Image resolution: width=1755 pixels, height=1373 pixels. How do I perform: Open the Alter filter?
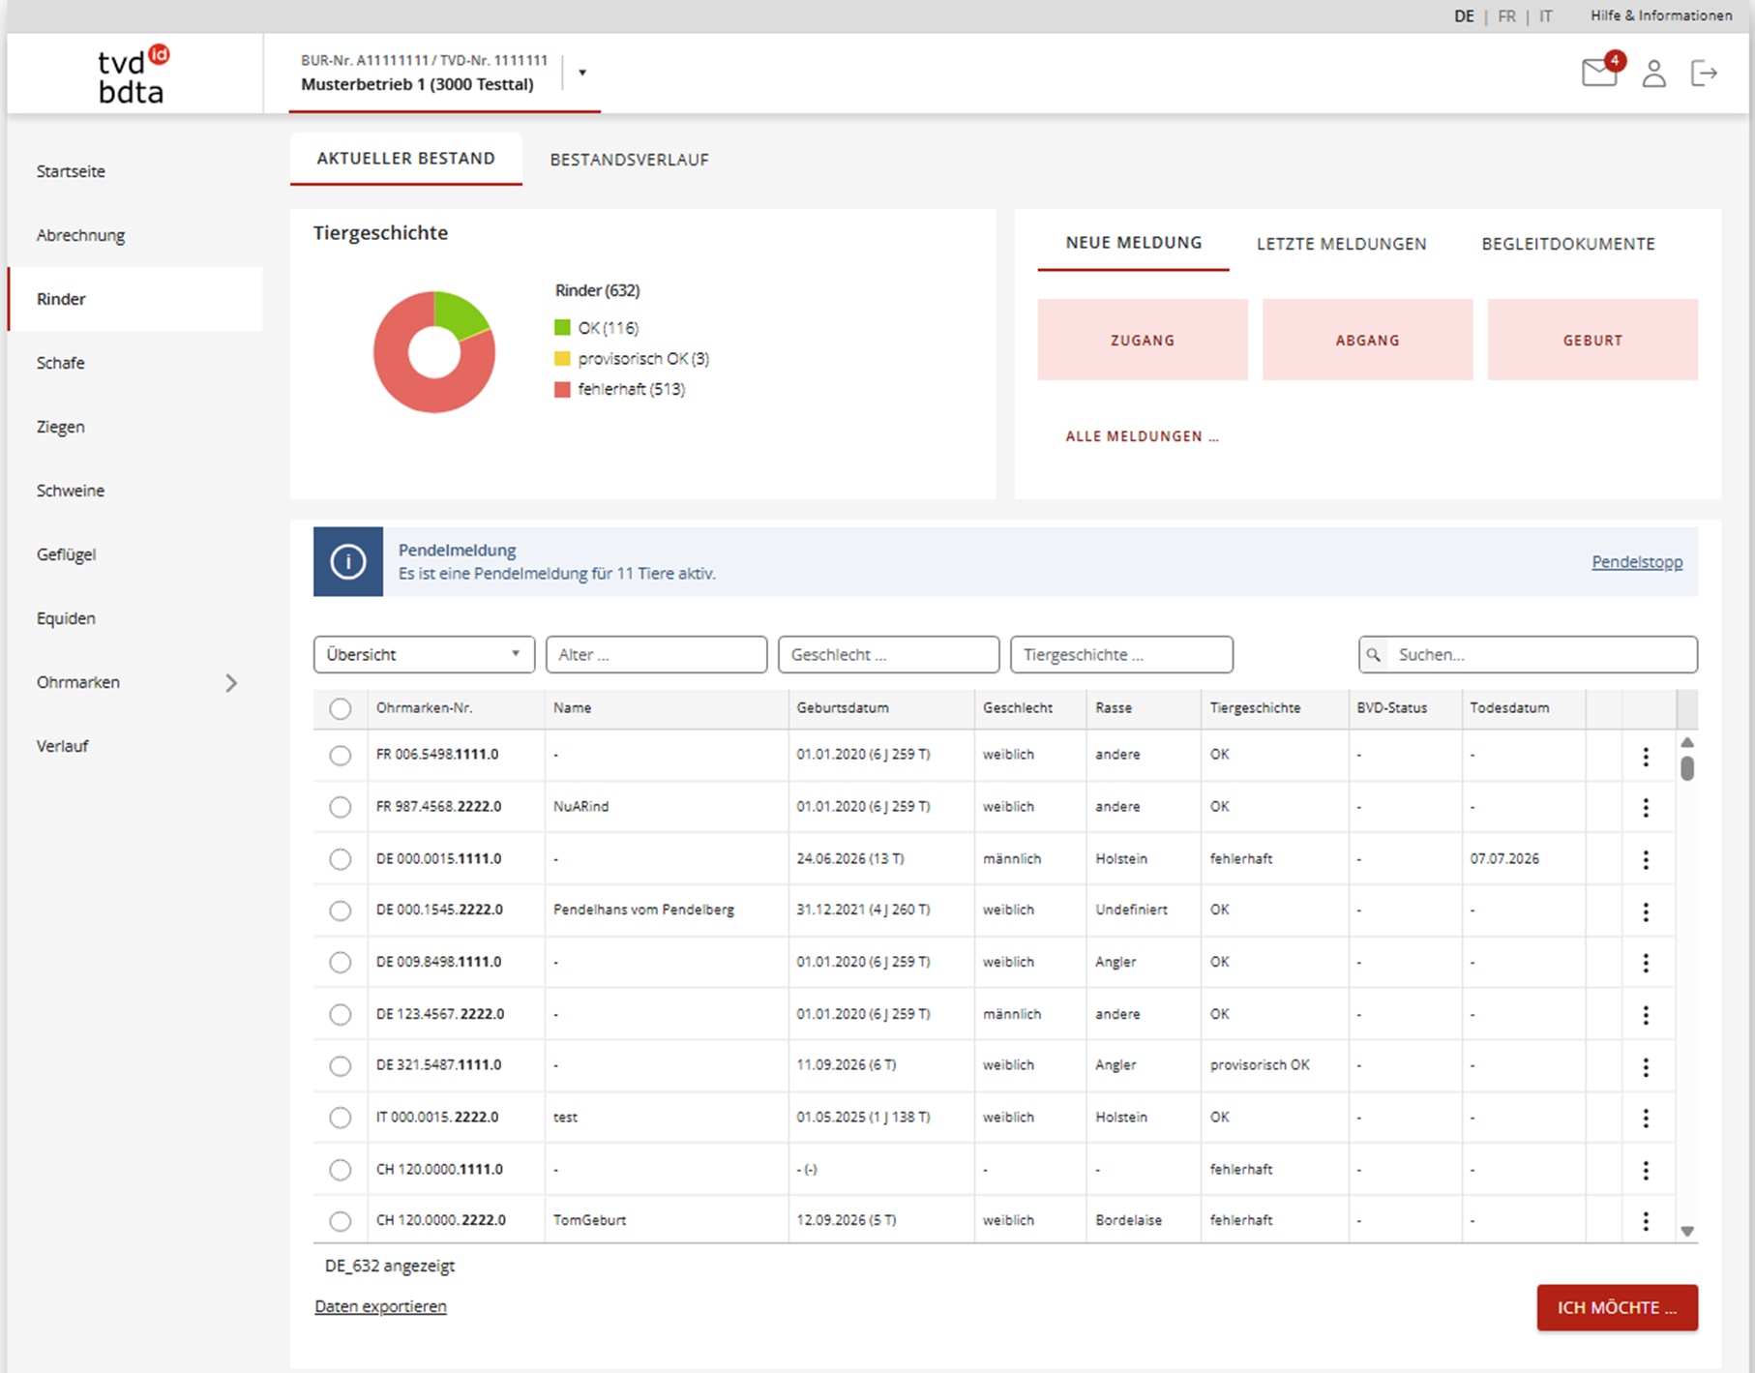click(656, 655)
